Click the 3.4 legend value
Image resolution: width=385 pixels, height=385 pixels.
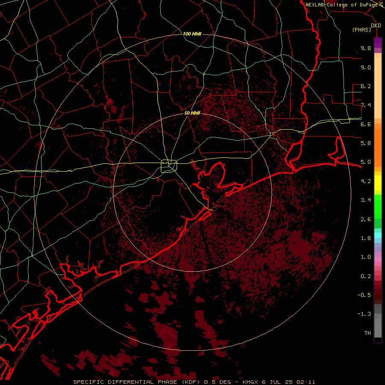366,200
